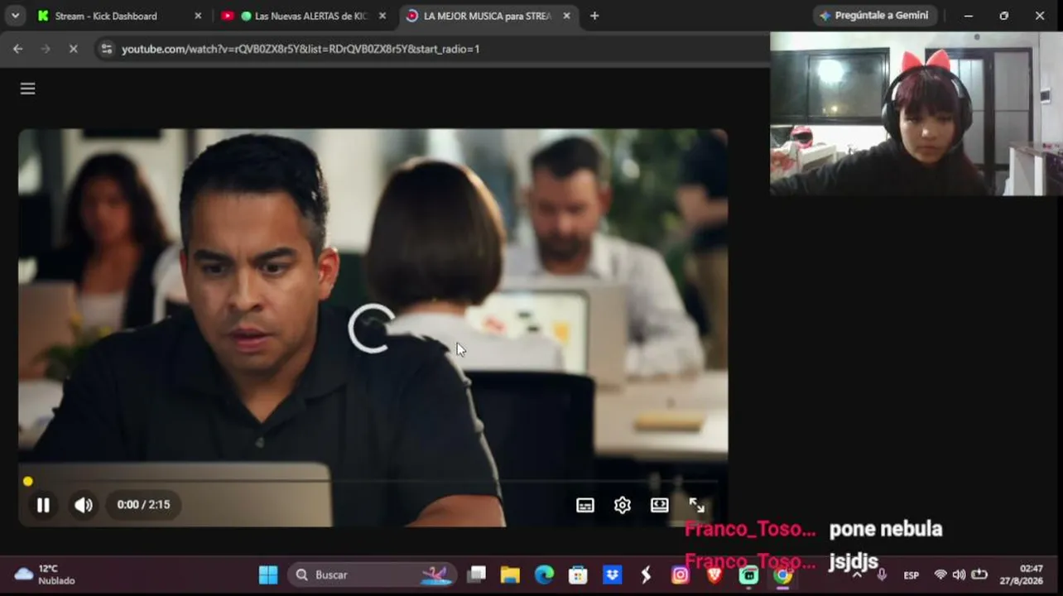Close the Stream - Kick Dashboard tab
The width and height of the screenshot is (1063, 596).
pyautogui.click(x=198, y=16)
